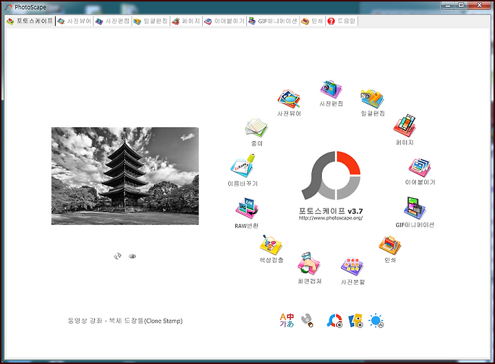
Task: Open the 색상검출 color picker icon
Action: (x=271, y=245)
